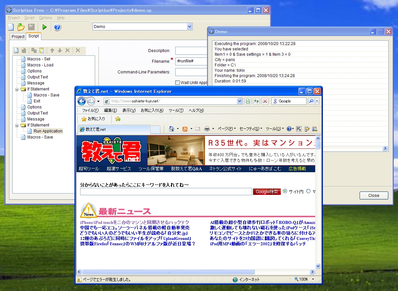Click the 教えて君.net browser tab
The image size is (398, 291).
114,129
